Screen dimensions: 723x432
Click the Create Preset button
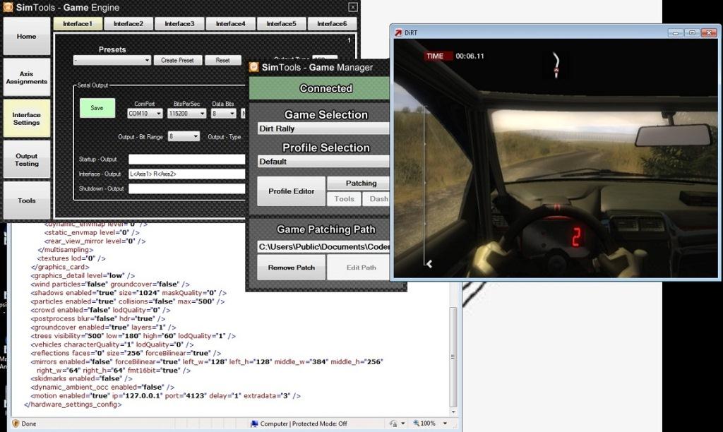(177, 60)
